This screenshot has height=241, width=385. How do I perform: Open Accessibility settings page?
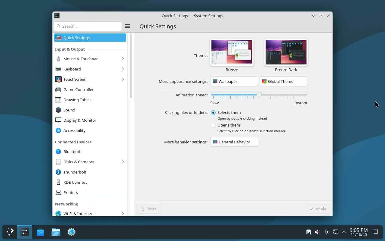point(90,130)
